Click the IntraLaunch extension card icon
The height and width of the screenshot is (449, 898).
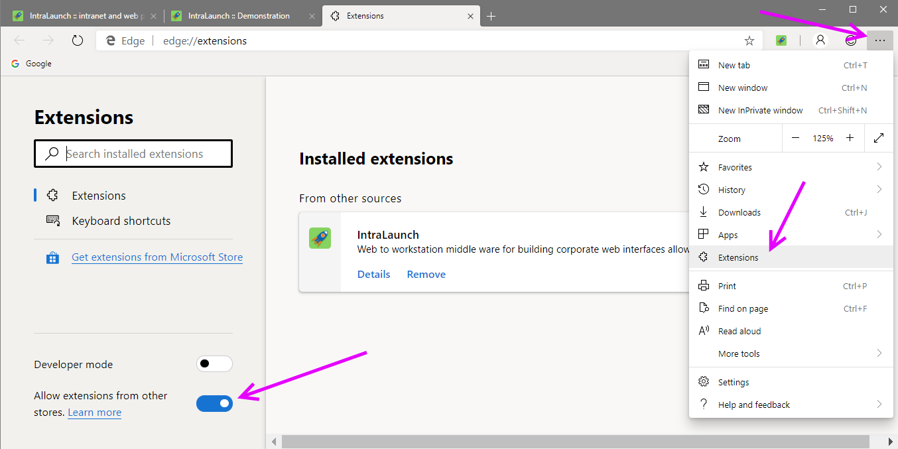320,238
